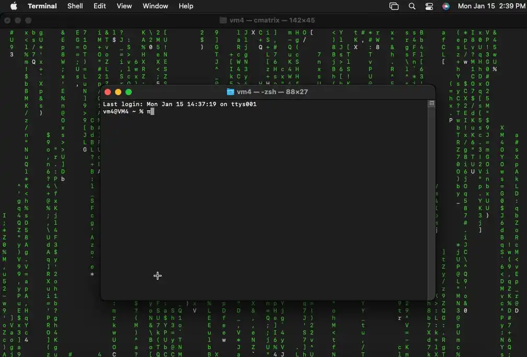Open Control Center icon
527x357 pixels.
(429, 6)
